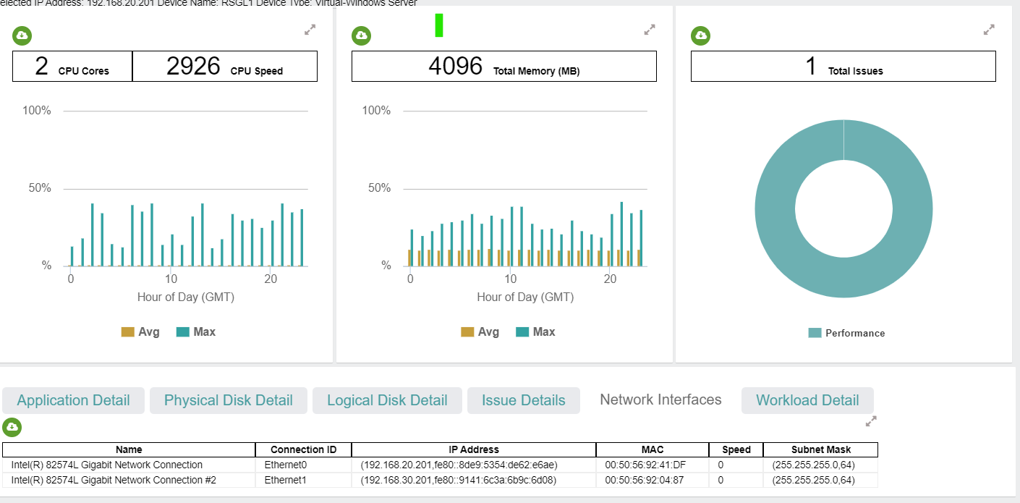
Task: Go to the Issue Details tab
Action: pyautogui.click(x=524, y=400)
